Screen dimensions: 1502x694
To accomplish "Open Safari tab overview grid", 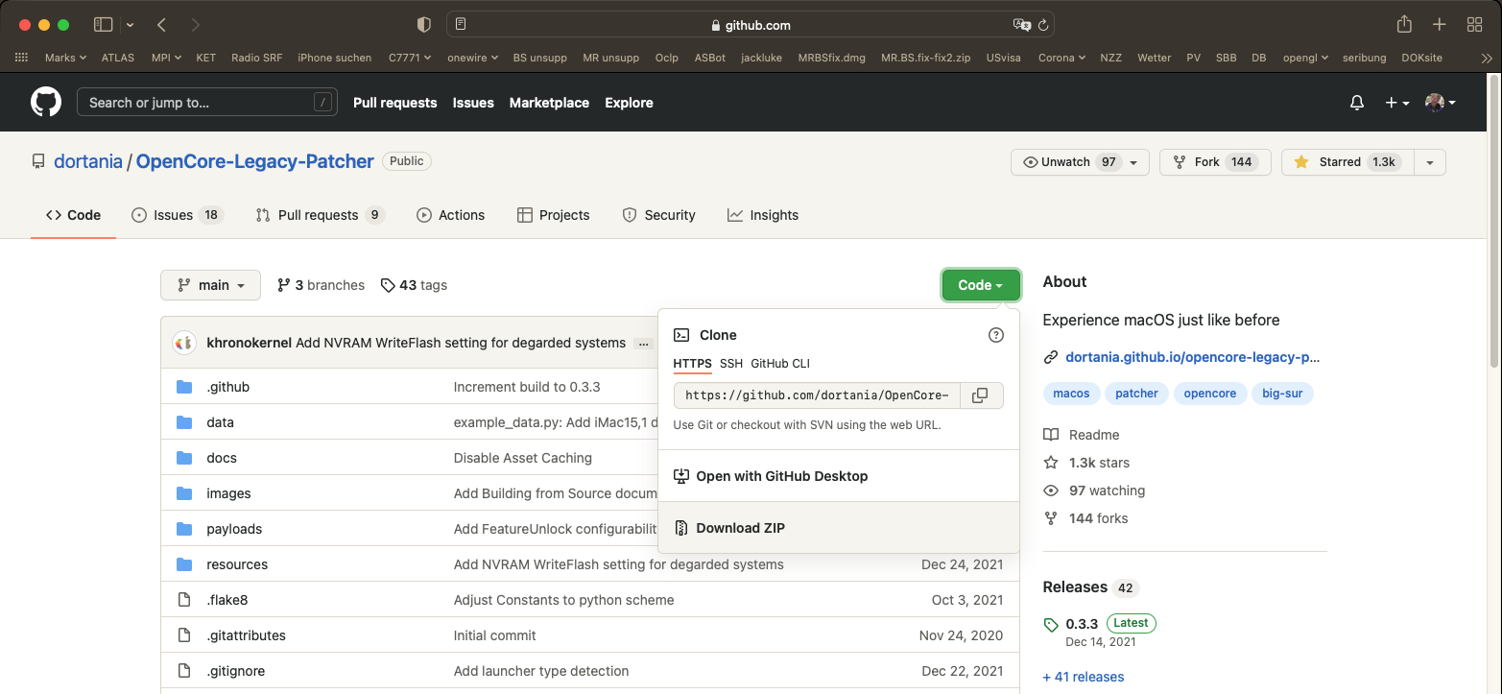I will click(x=1475, y=25).
